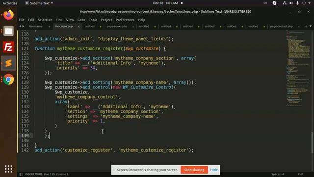This screenshot has width=314, height=177.
Task: Click the vertical scrollbar handle
Action: (312, 143)
